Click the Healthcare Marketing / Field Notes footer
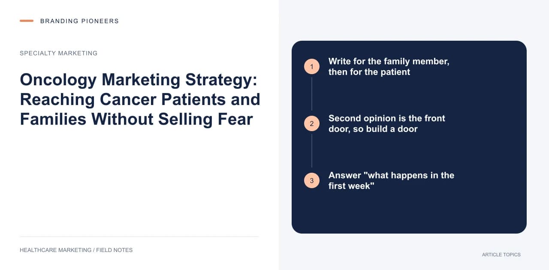 [x=76, y=250]
